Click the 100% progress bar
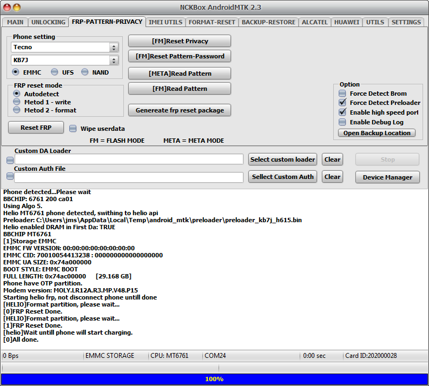Viewport: 429px width, 386px height. coord(214,379)
